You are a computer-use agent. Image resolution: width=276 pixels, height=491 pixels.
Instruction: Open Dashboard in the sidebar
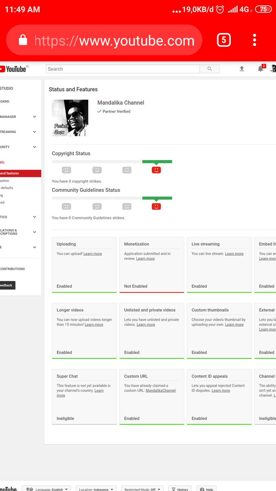pyautogui.click(x=5, y=101)
